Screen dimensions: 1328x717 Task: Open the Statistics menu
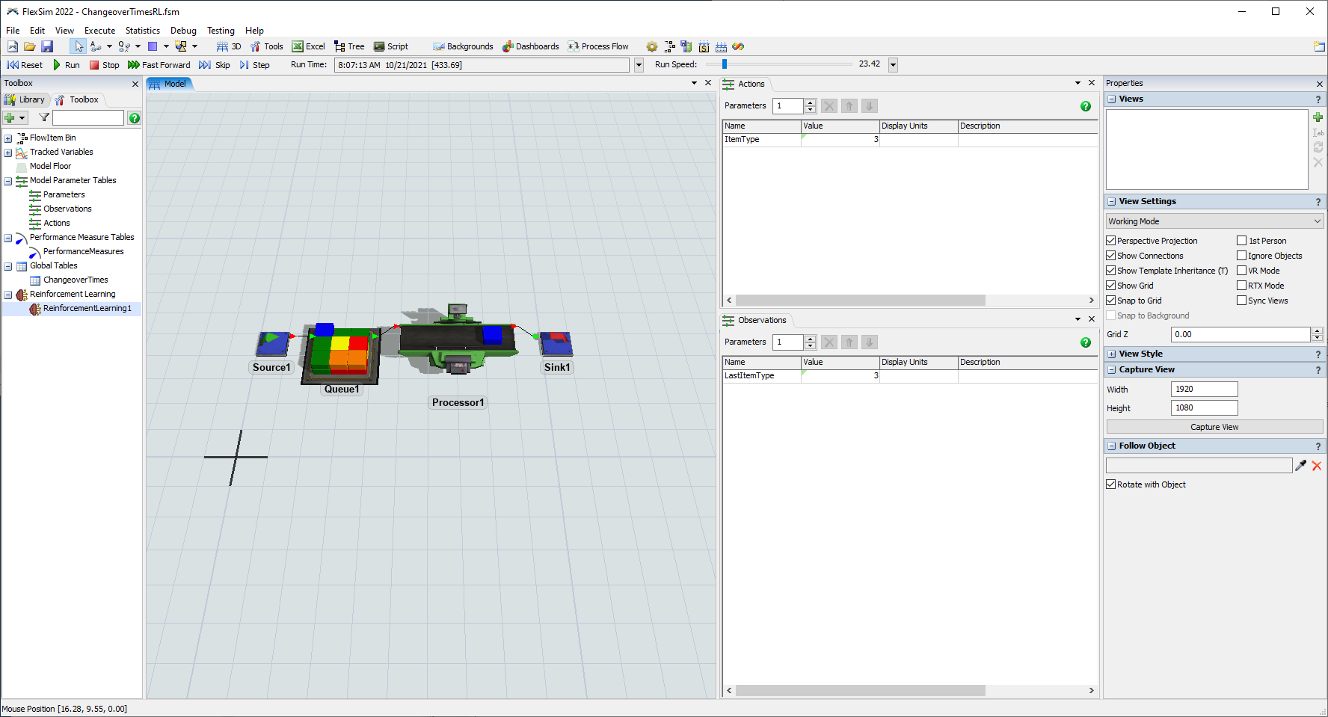tap(142, 31)
